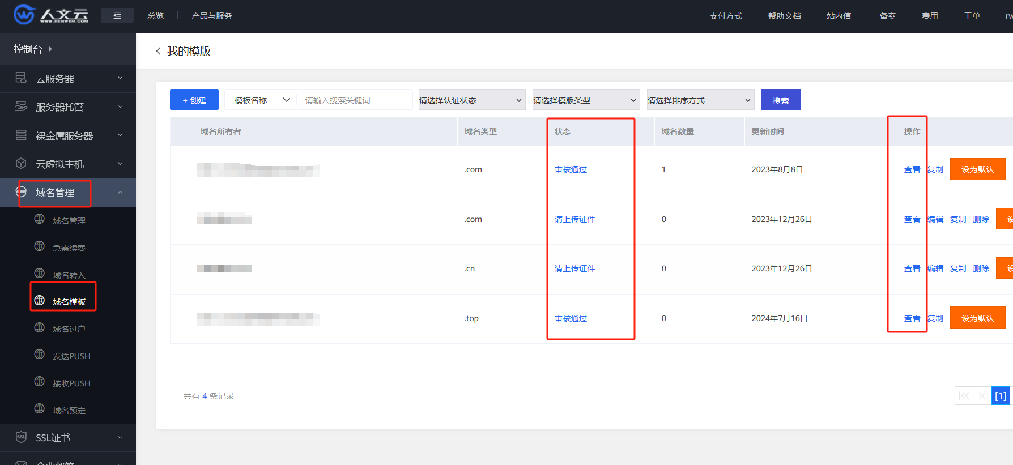Open the 总览 top navigation item
The width and height of the screenshot is (1013, 465).
155,16
